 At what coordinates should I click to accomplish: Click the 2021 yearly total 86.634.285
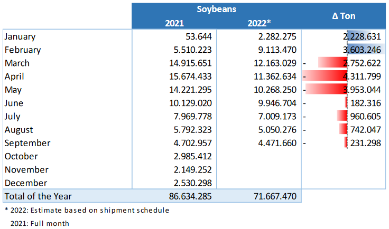(x=187, y=196)
